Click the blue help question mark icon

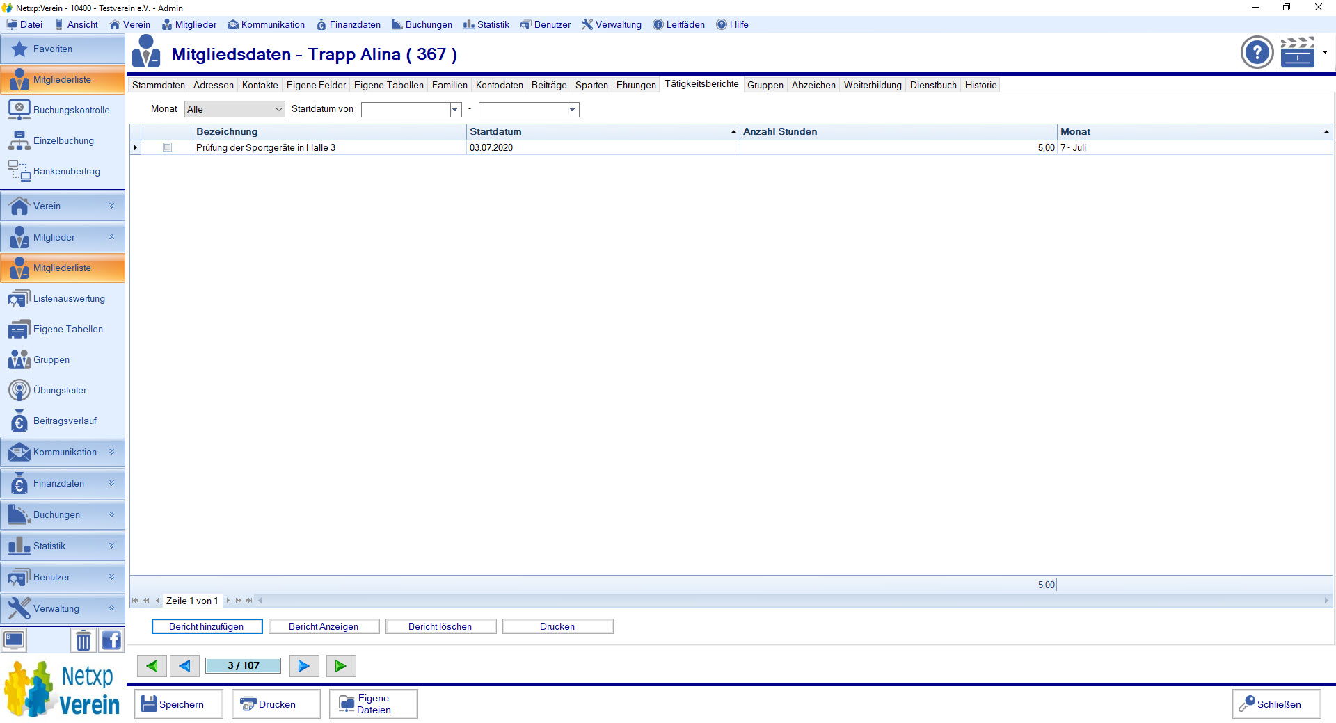pos(1257,53)
